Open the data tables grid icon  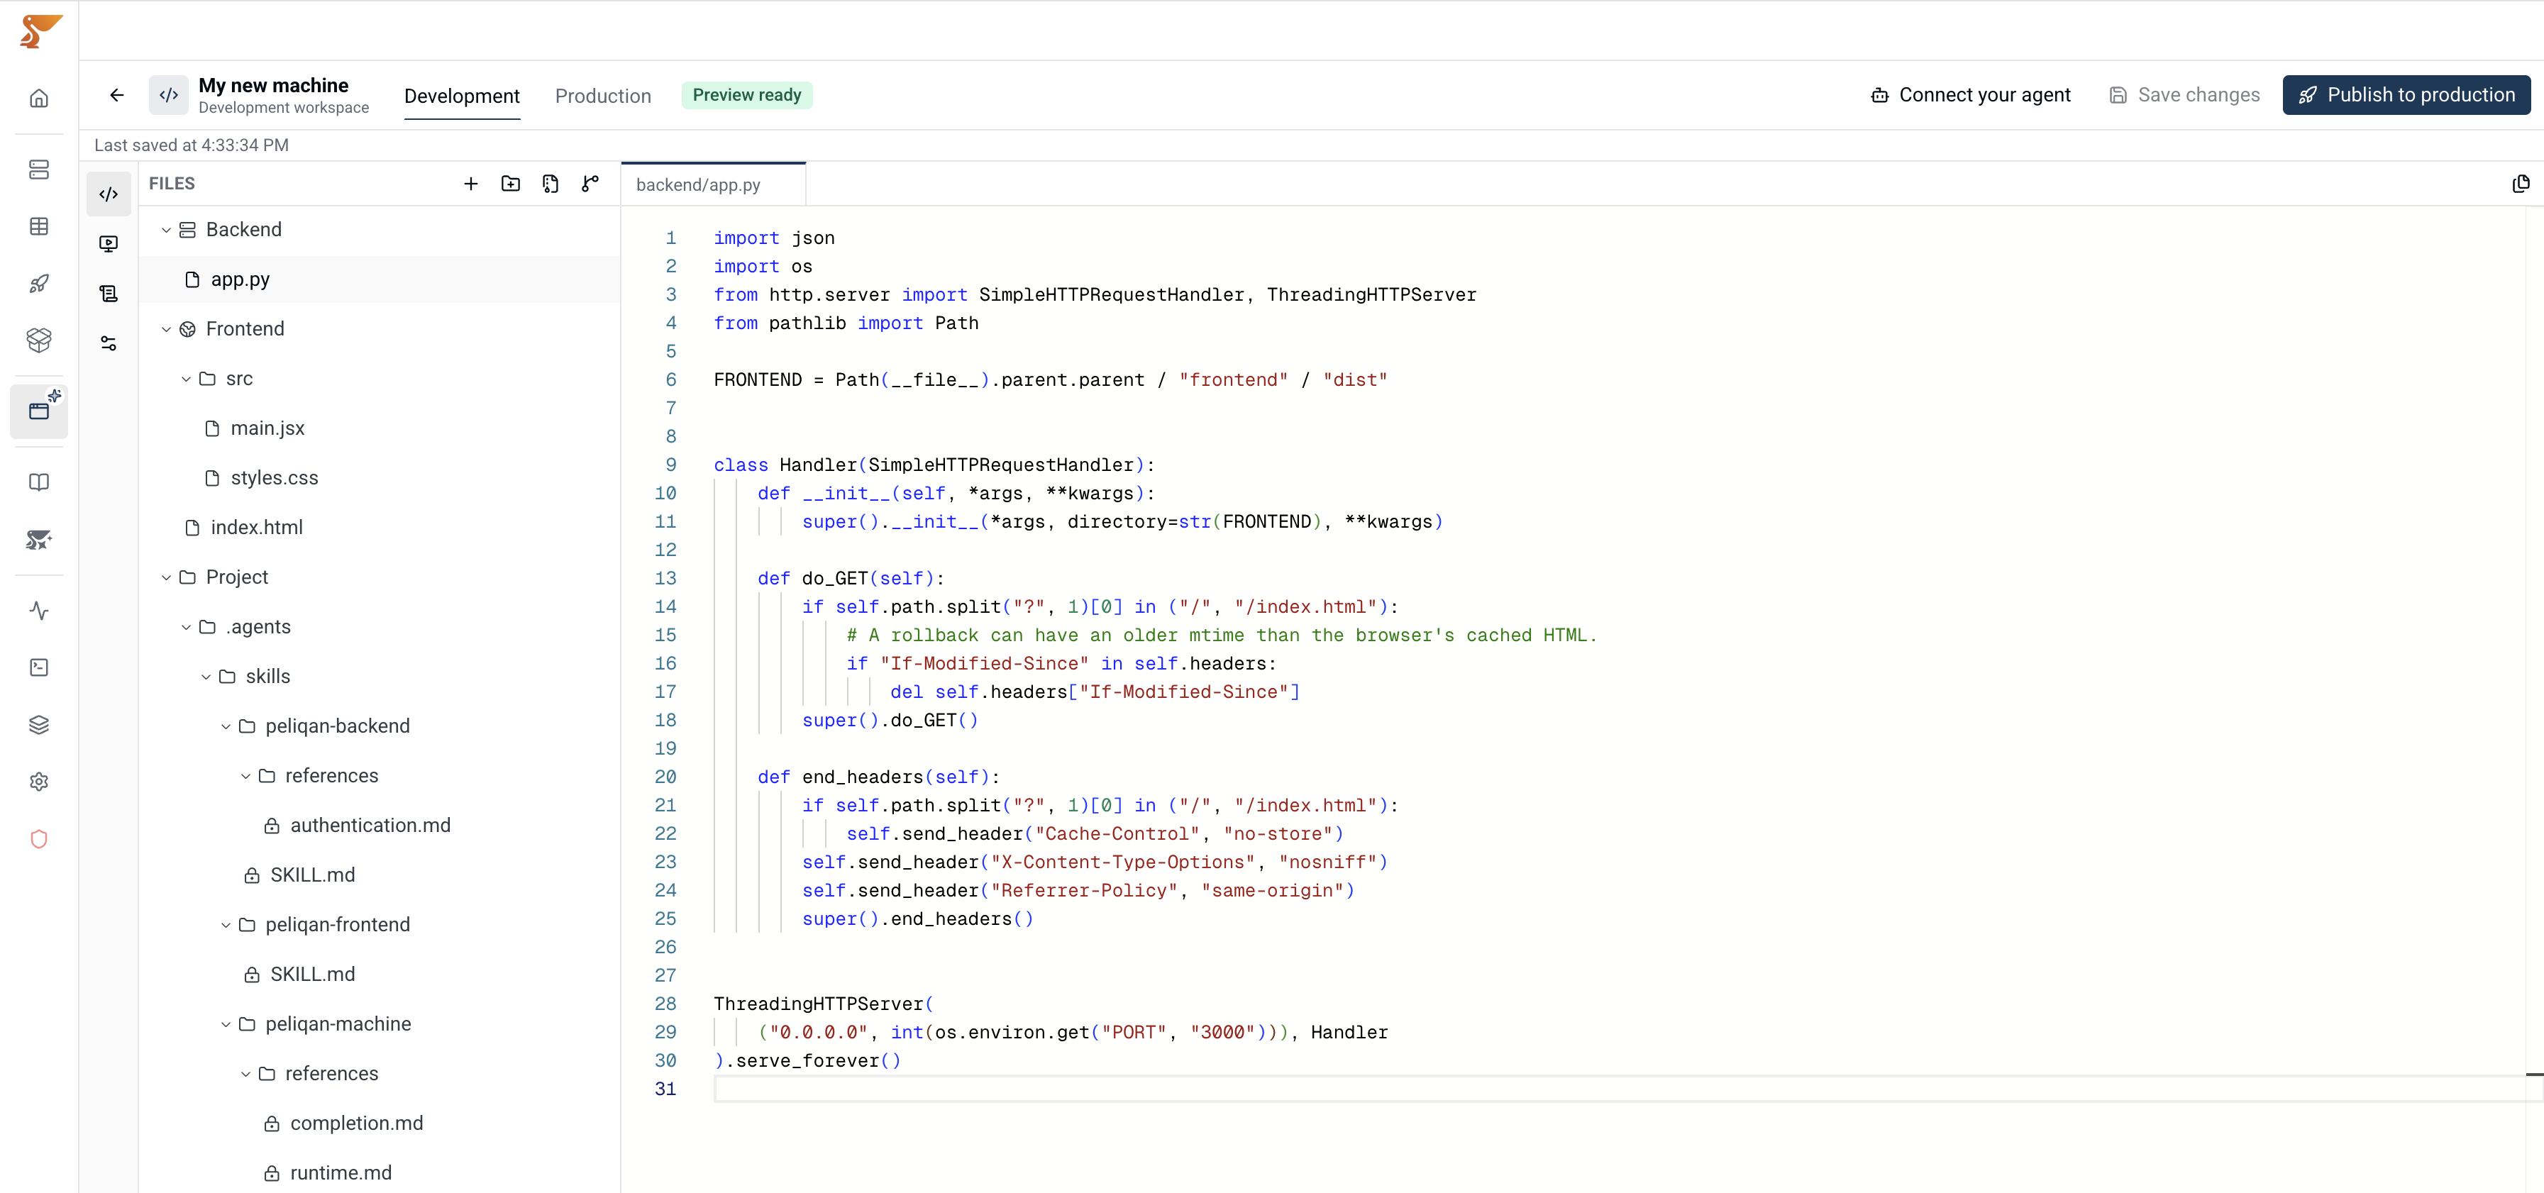(x=40, y=226)
